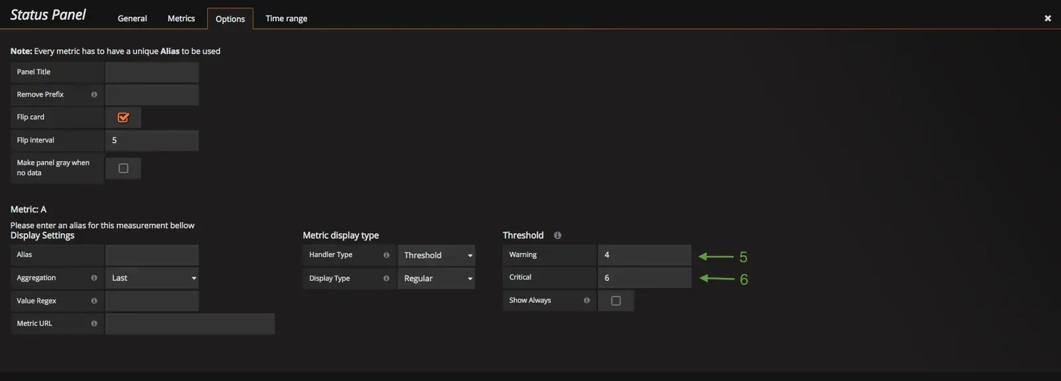Screen dimensions: 1061x381
Task: Click info icon beside Value Regex
Action: 94,301
